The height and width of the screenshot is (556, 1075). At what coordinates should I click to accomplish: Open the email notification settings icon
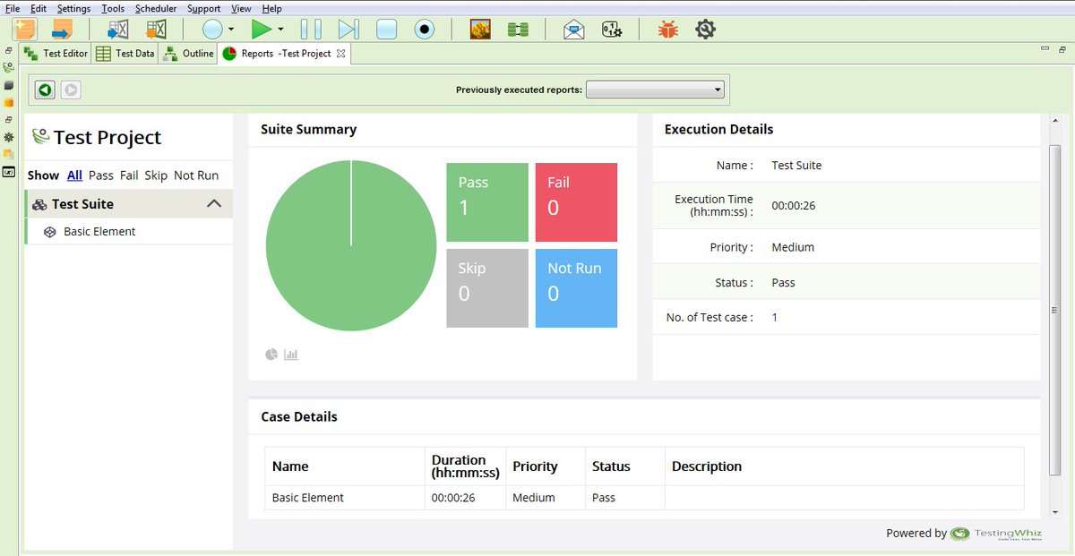point(573,30)
